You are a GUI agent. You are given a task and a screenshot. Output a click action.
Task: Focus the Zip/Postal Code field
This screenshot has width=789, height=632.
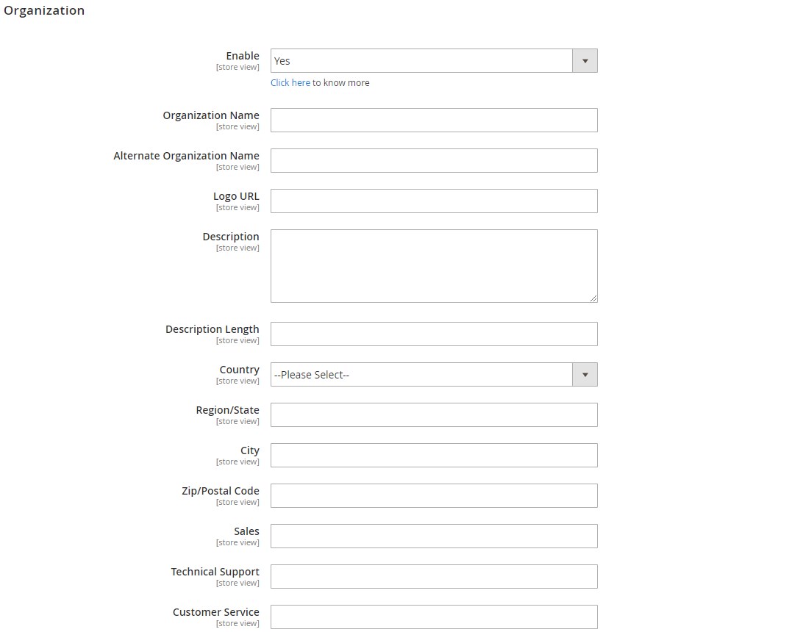coord(434,496)
